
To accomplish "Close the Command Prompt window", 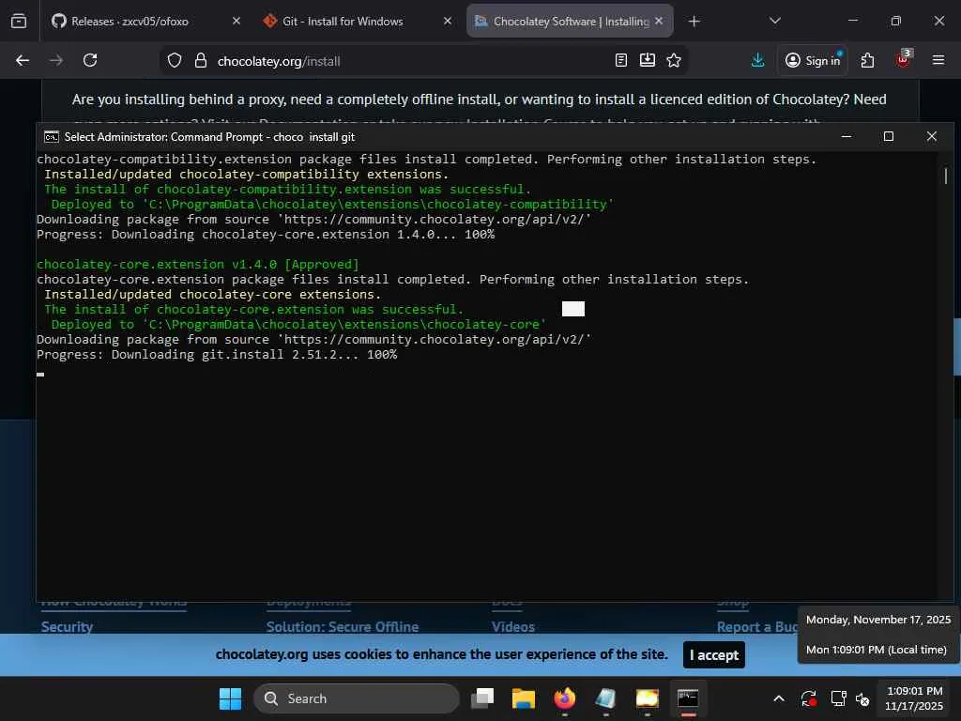I will tap(932, 136).
